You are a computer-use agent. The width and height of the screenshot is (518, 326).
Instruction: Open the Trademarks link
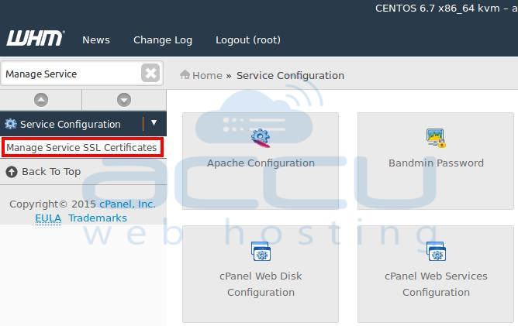(98, 218)
